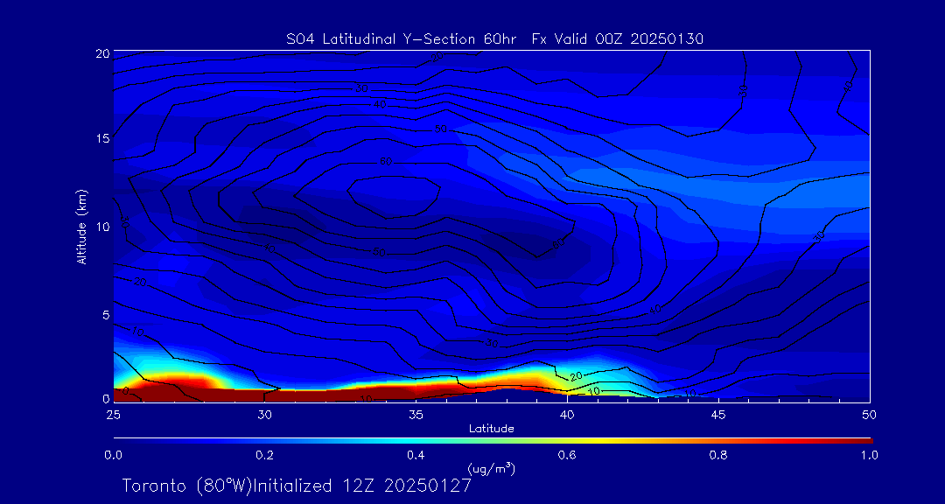Viewport: 945px width, 504px height.
Task: Click the 0.0 label under the color scale
Action: pos(113,455)
